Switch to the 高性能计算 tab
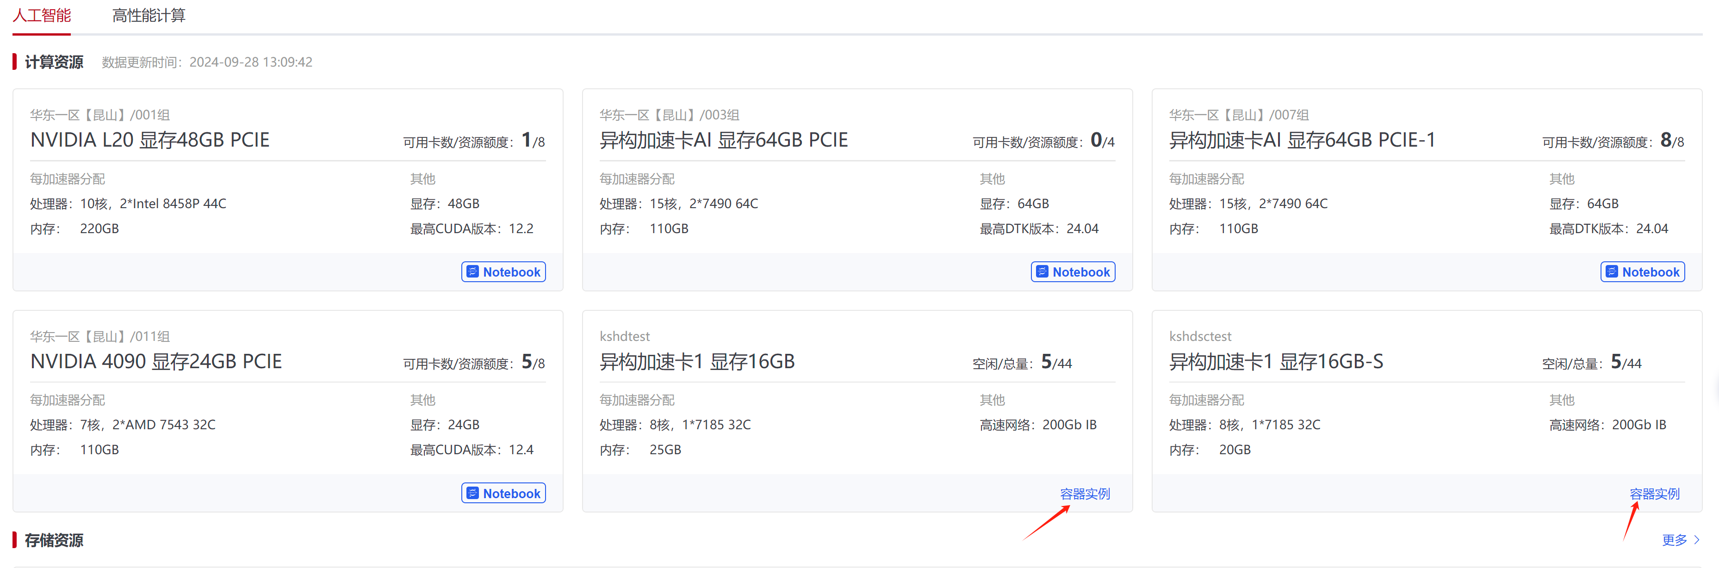The height and width of the screenshot is (568, 1719). (148, 15)
